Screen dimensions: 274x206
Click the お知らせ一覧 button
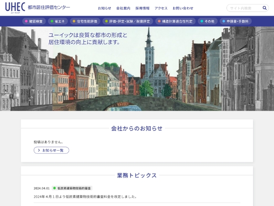click(x=51, y=150)
